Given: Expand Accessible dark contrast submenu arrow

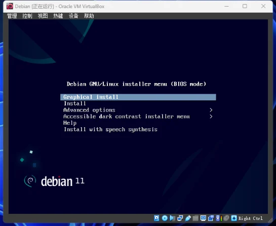Looking at the screenshot, I should [x=211, y=117].
